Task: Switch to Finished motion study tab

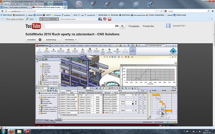Action: point(58,120)
